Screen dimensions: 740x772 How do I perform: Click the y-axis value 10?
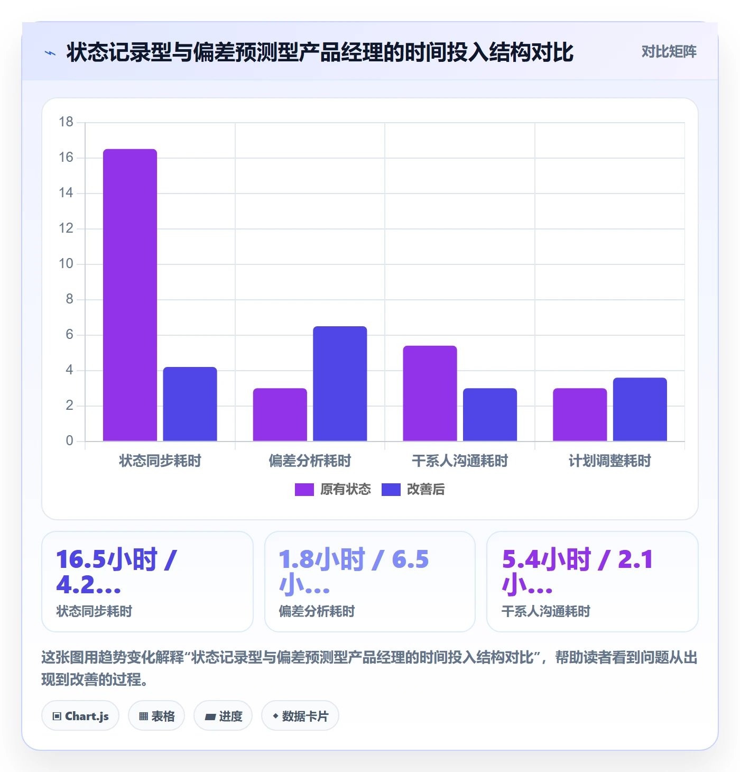66,264
